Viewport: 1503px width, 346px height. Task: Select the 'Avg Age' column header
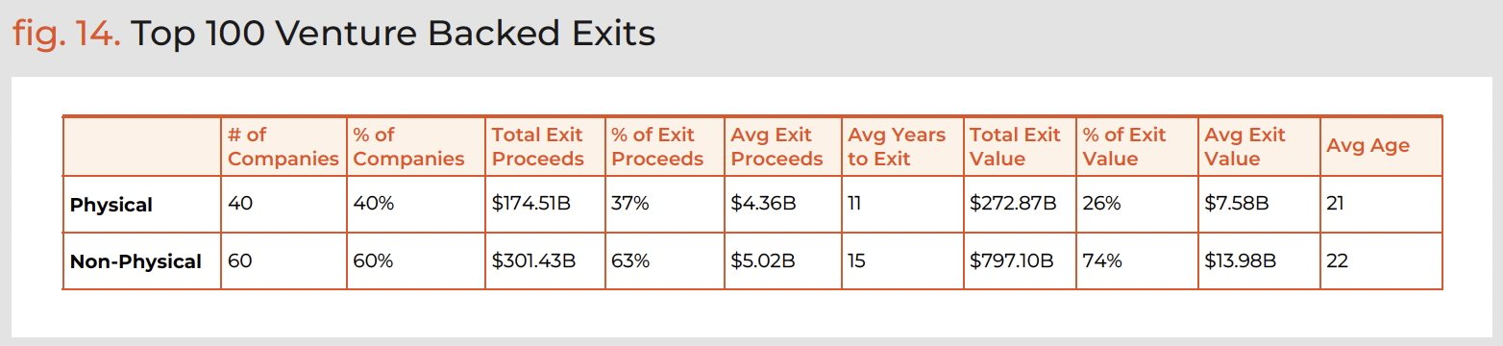1381,147
